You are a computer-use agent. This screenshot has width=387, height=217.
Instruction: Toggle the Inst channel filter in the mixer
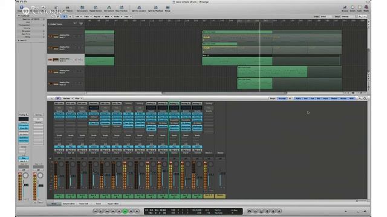[x=305, y=98]
